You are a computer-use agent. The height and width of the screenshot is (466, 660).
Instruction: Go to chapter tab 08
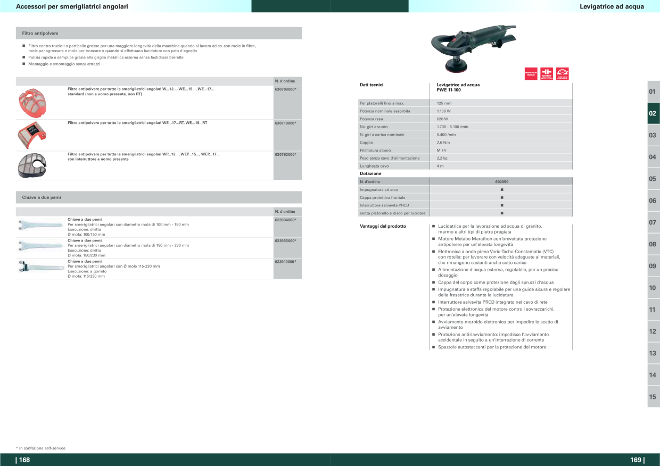pyautogui.click(x=653, y=244)
